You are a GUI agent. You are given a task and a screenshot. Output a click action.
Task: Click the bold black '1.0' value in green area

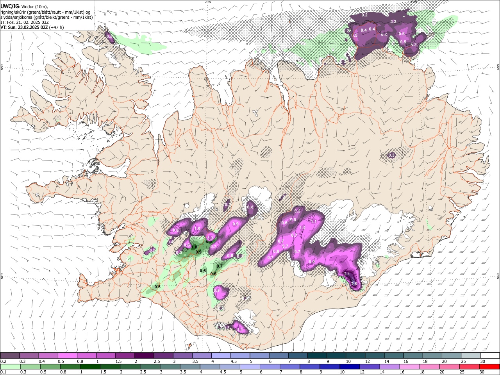[194, 247]
